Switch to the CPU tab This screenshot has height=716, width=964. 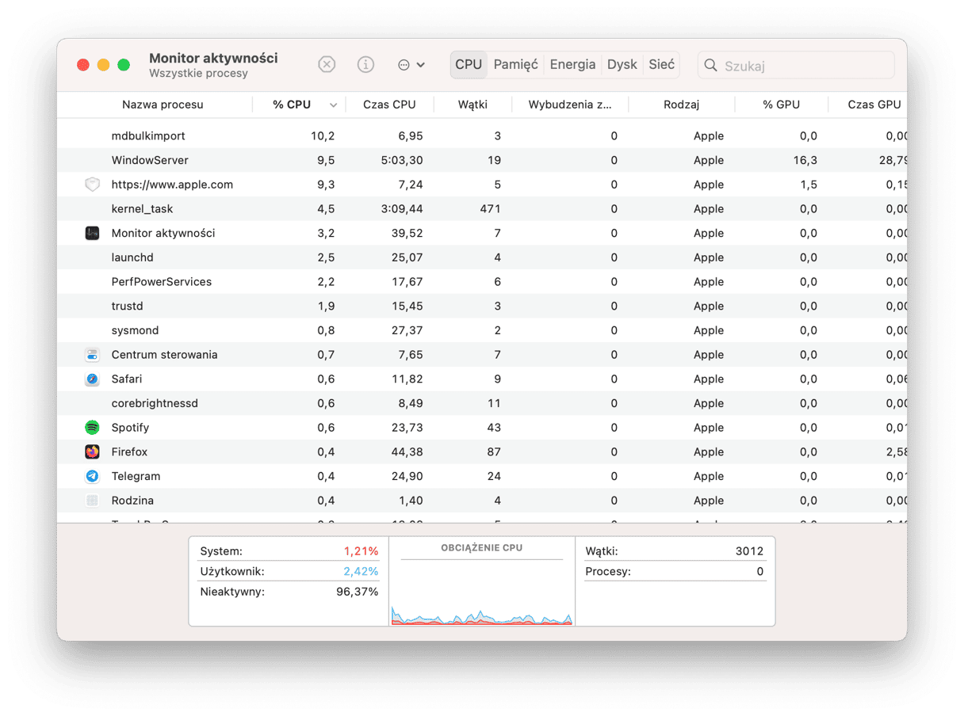click(x=469, y=65)
